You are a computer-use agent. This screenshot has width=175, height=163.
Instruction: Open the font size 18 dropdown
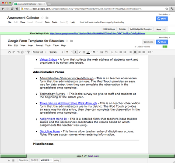click(x=69, y=52)
